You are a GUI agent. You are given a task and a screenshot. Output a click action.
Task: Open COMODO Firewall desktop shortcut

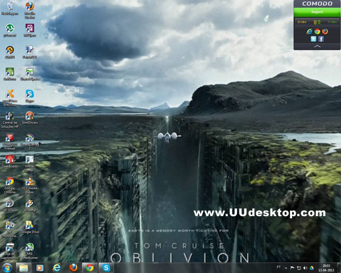coord(10,142)
